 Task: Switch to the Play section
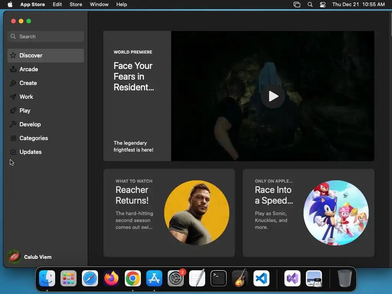coord(46,110)
